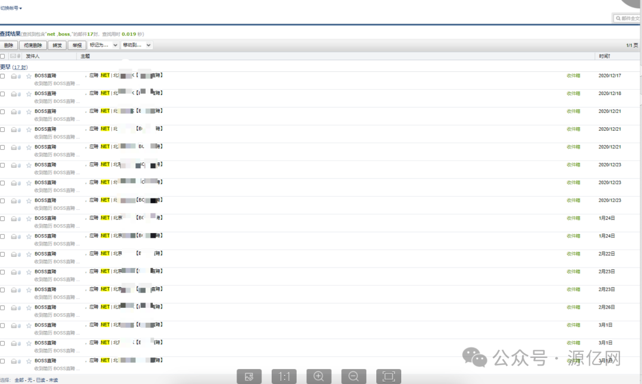
Task: Star the second email dated 2月23日
Action: 29,290
